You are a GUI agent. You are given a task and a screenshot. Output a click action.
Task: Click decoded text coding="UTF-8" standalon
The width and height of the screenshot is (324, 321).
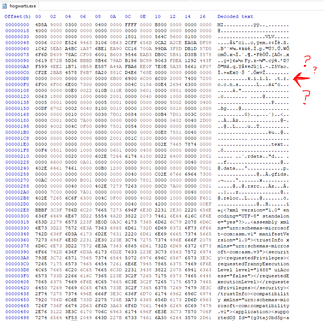253,216
